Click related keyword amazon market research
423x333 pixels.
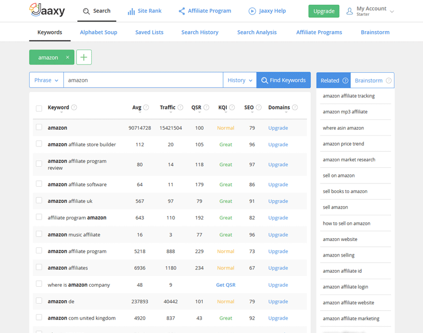click(349, 160)
